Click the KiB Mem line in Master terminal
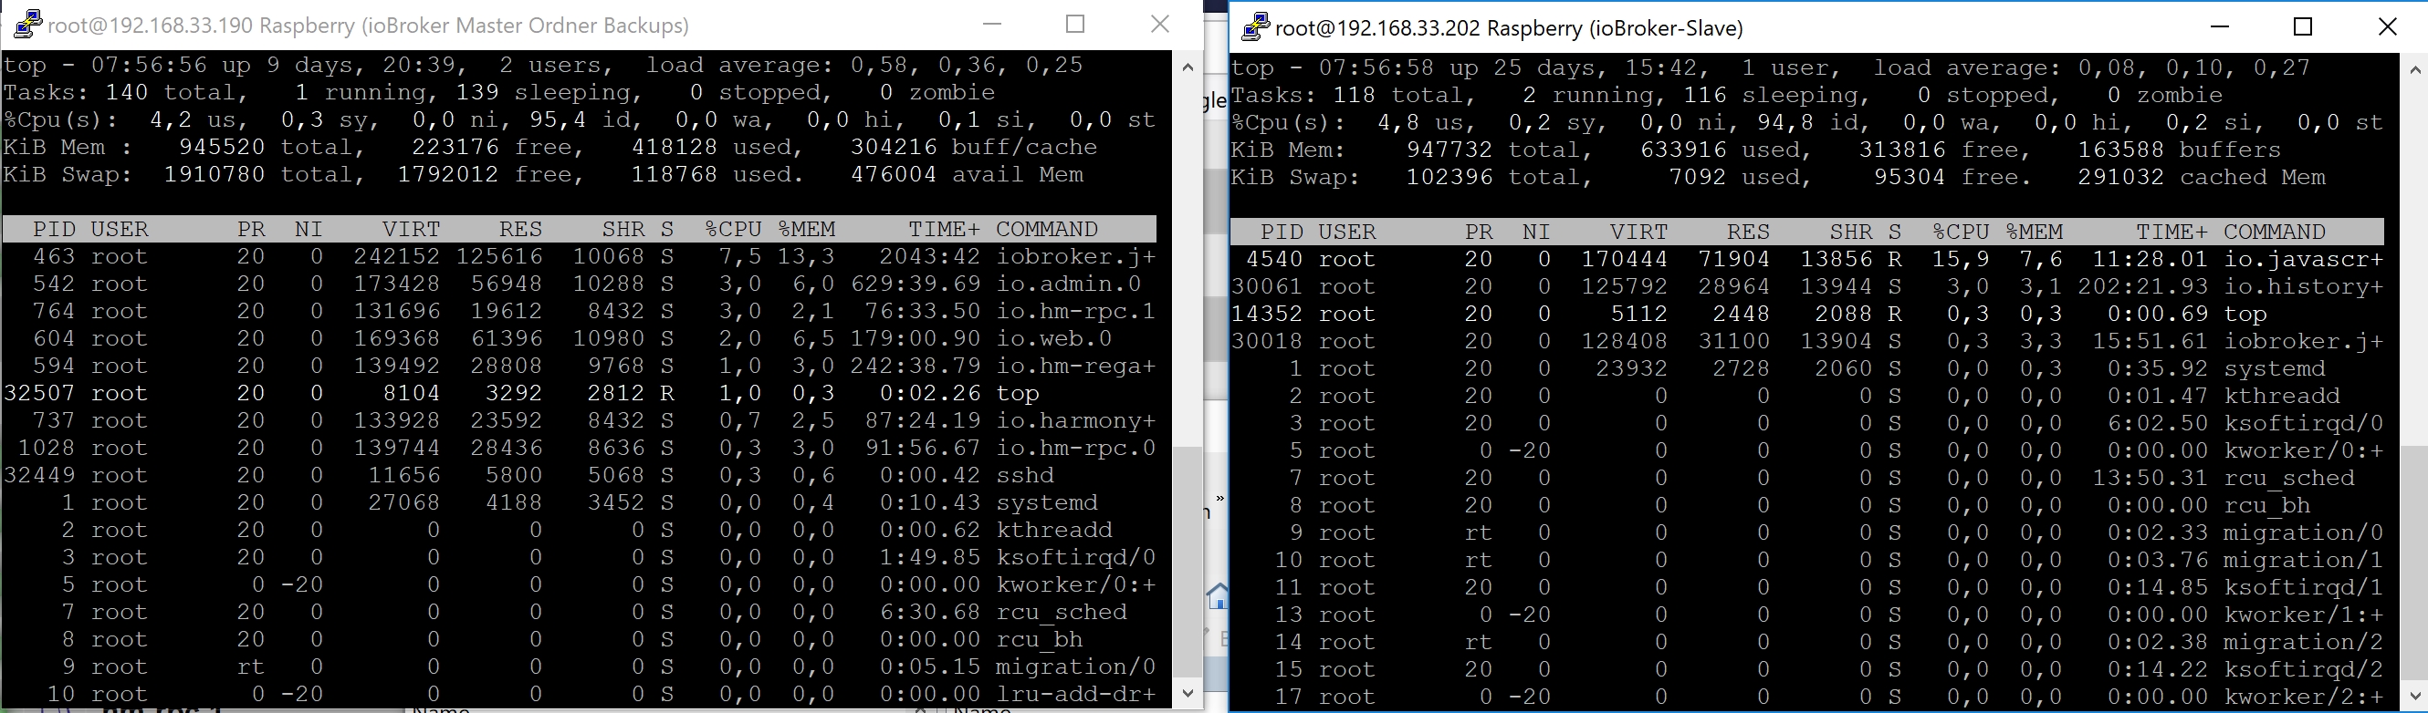This screenshot has width=2428, height=713. 550,147
